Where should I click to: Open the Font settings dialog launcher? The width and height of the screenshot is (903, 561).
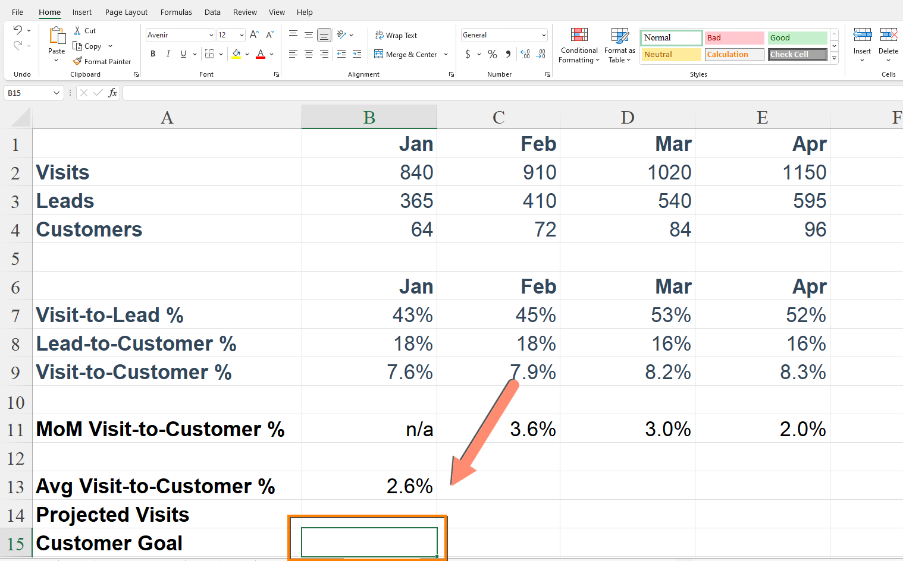pos(277,74)
